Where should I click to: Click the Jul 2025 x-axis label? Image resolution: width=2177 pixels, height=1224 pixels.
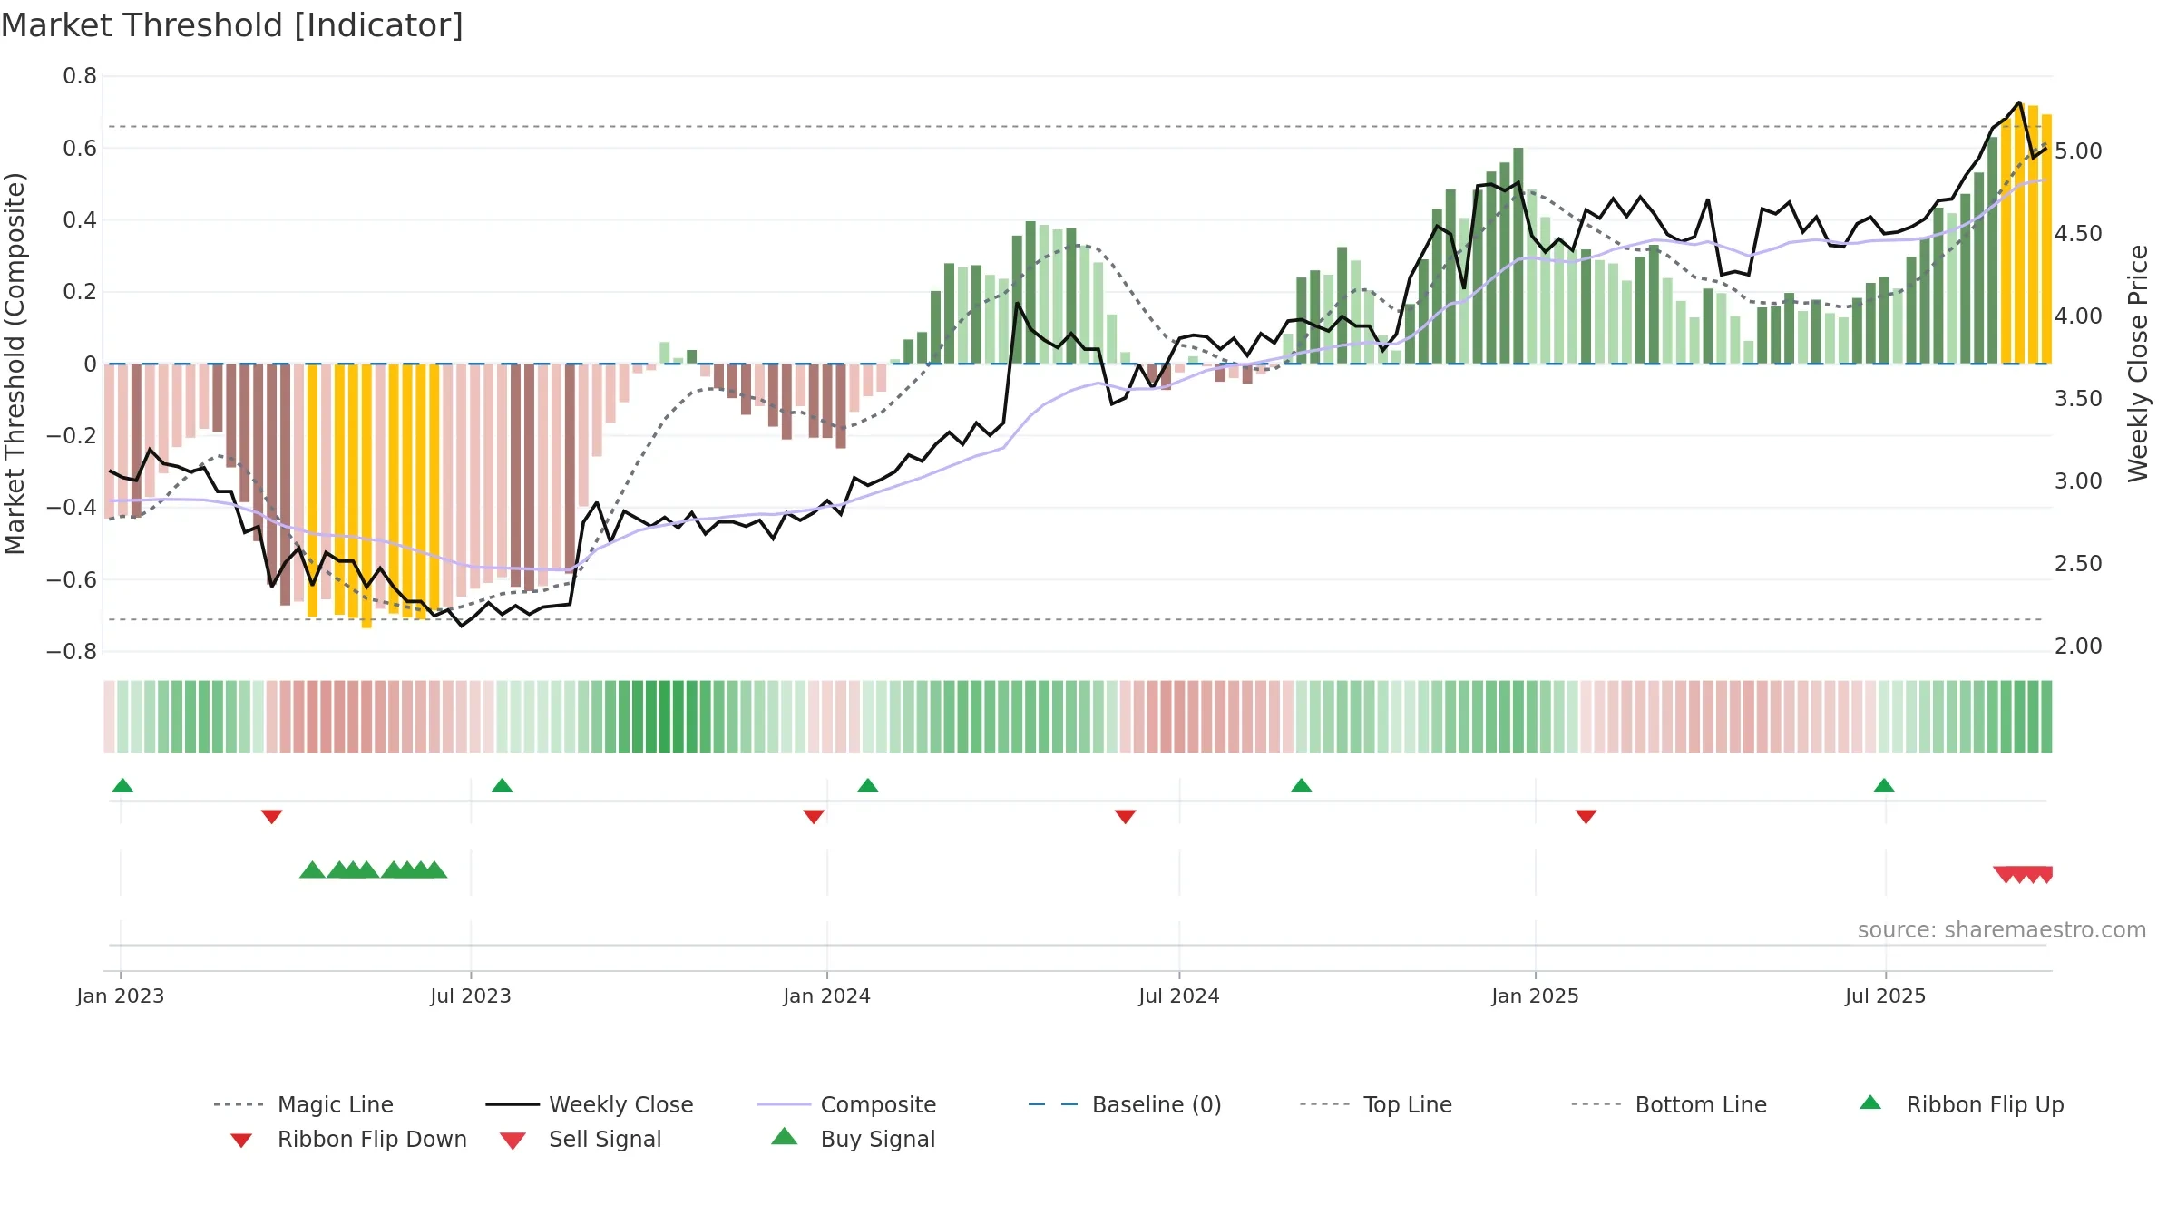(1885, 996)
